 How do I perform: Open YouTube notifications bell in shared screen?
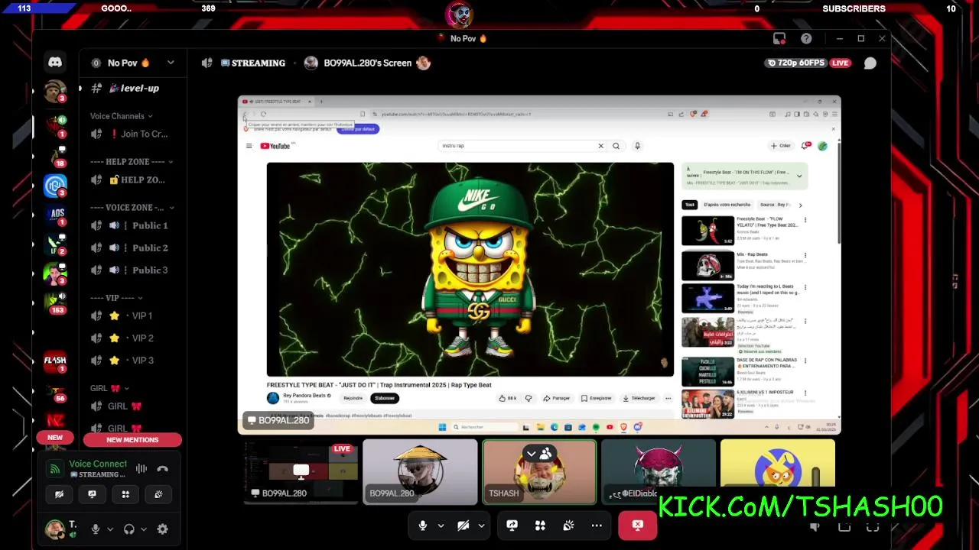pyautogui.click(x=806, y=145)
